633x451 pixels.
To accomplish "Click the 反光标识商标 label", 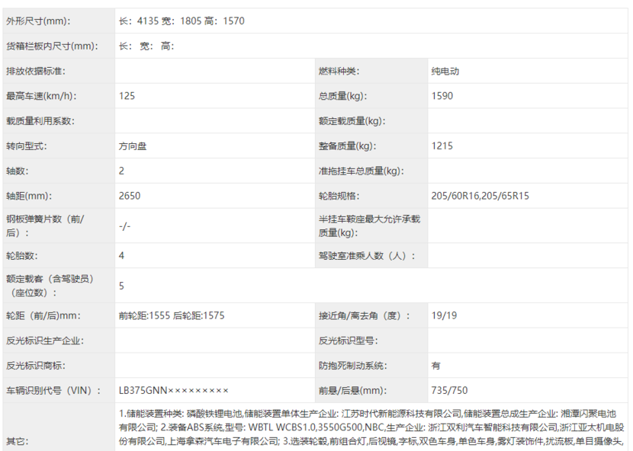I will [x=36, y=366].
